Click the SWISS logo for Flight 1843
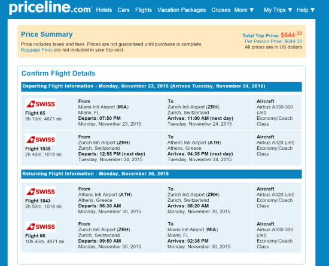 [x=41, y=192]
